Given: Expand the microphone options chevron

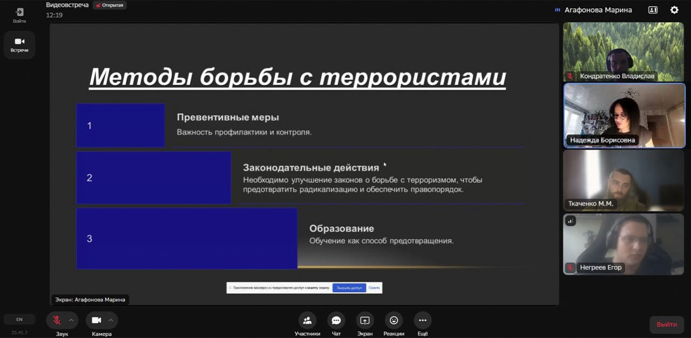Looking at the screenshot, I should click(71, 320).
